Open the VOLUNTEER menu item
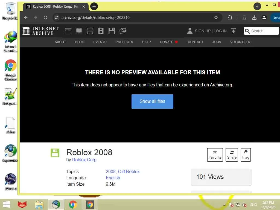This screenshot has height=210, width=280. tap(240, 42)
